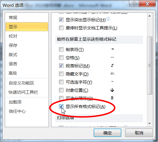Image resolution: width=158 pixels, height=142 pixels.
Task: Enable the 制表符(T) checkbox
Action: click(61, 49)
